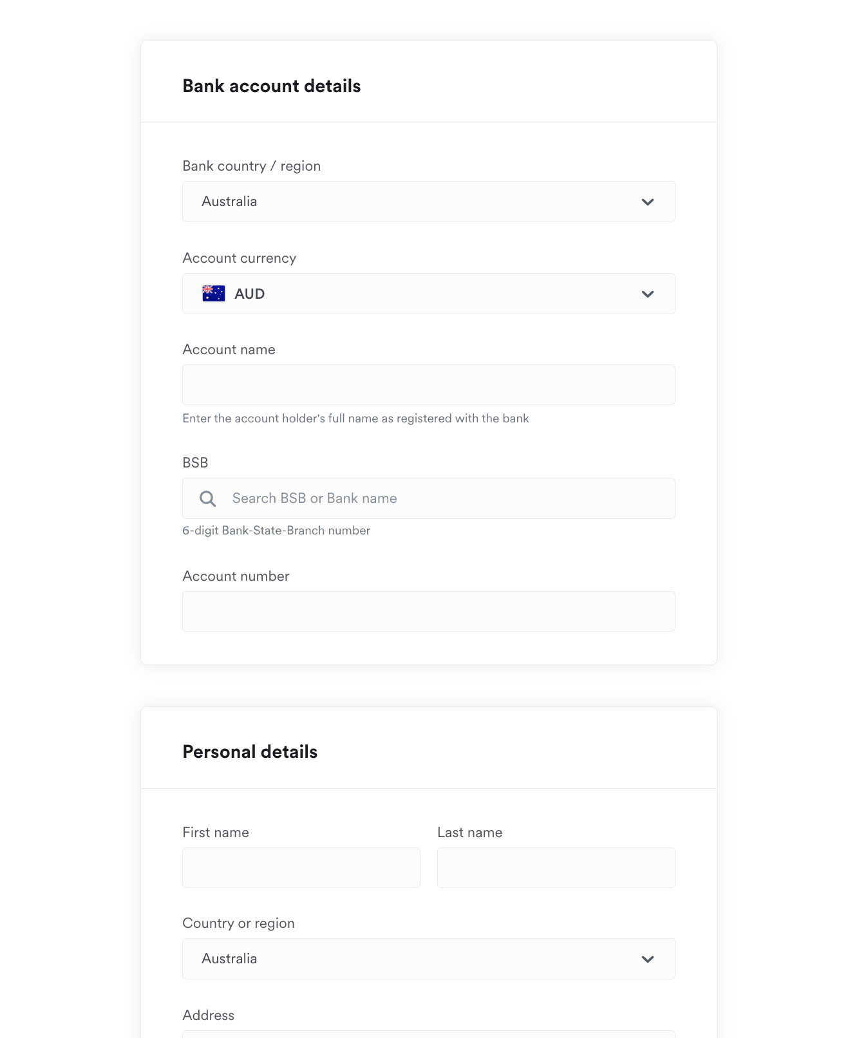Click the Bank account details heading
Image resolution: width=859 pixels, height=1038 pixels.
coord(272,86)
